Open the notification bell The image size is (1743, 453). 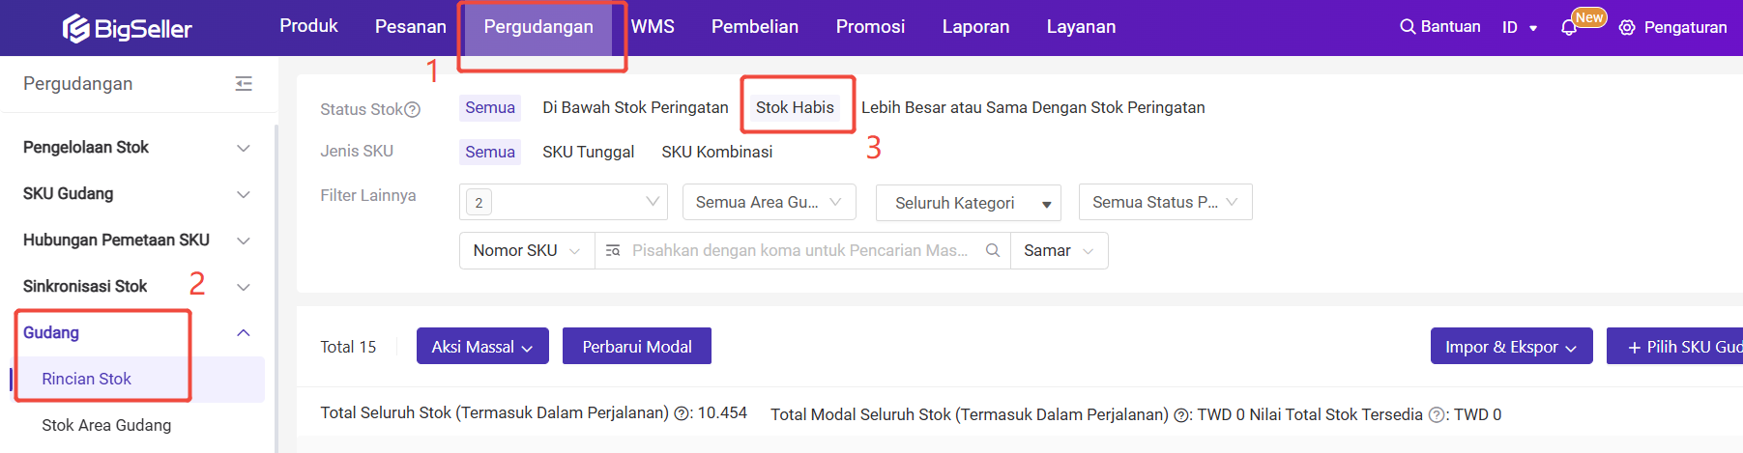[x=1568, y=28]
